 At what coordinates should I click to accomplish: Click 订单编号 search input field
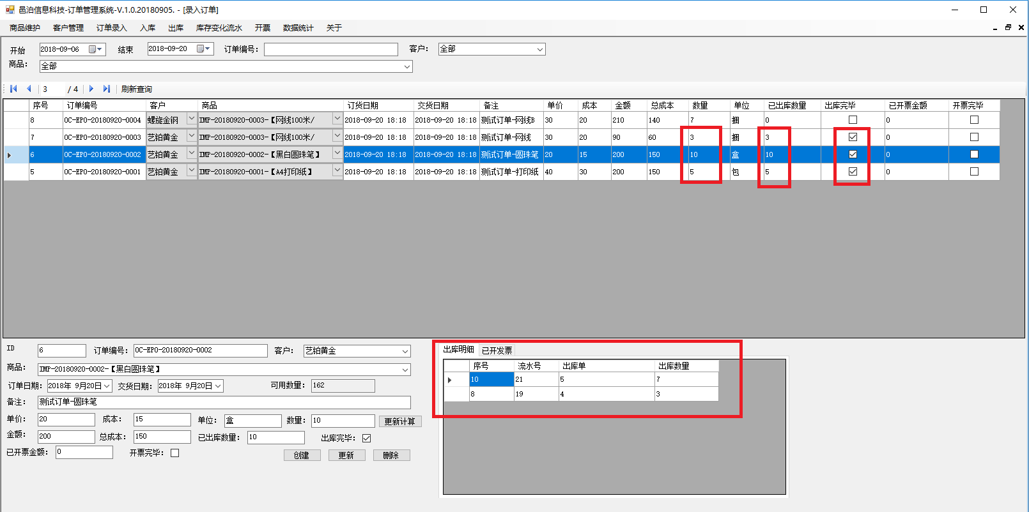click(330, 49)
